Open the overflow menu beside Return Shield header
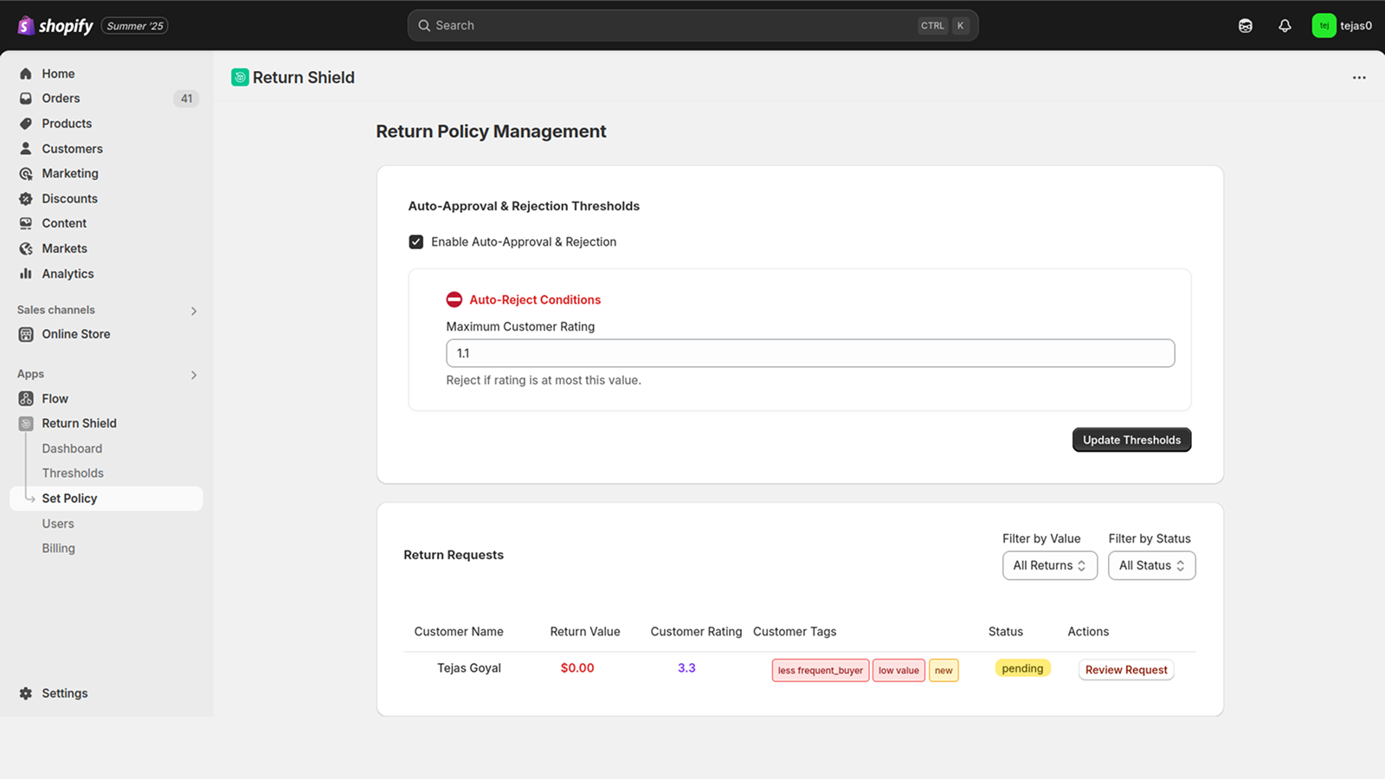1385x779 pixels. coord(1358,77)
